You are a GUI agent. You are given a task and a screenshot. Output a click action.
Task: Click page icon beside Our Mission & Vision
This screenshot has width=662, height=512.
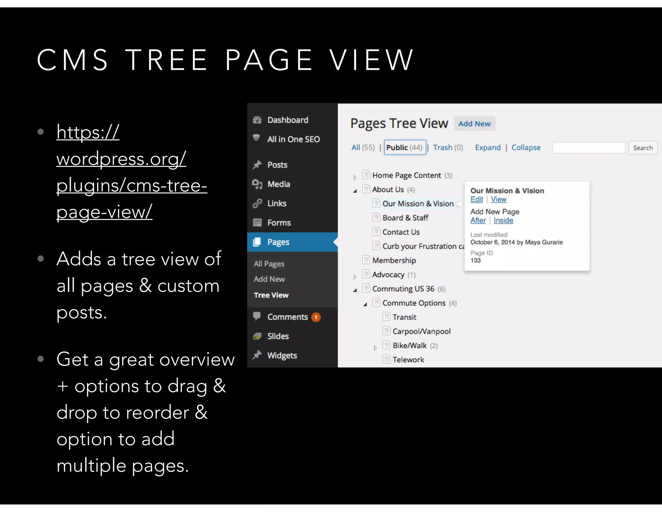click(x=376, y=203)
